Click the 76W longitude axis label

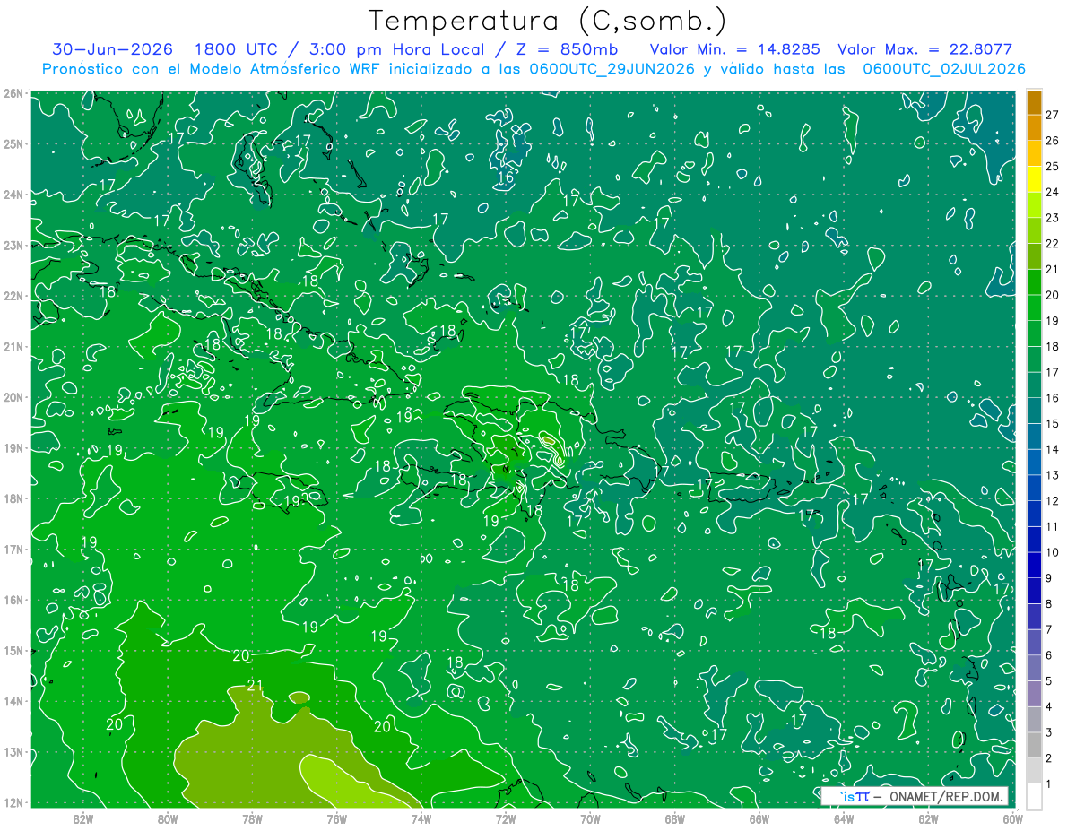(x=336, y=818)
